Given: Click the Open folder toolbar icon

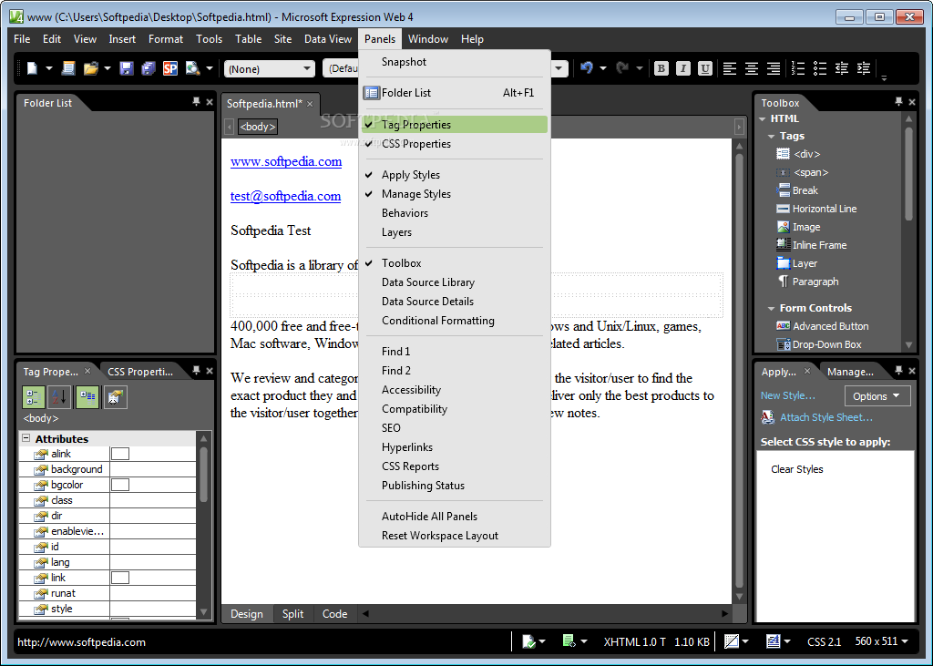Looking at the screenshot, I should tap(90, 68).
